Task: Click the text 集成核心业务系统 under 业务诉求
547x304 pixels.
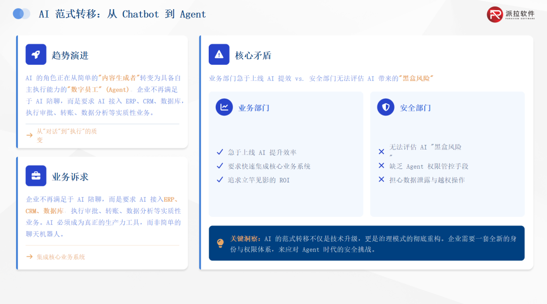Action: 61,257
